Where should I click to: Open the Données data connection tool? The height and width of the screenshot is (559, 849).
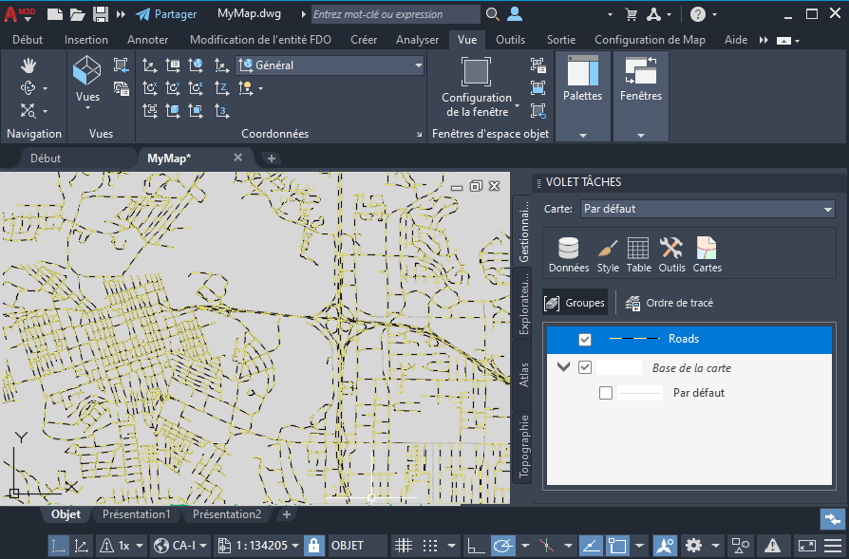coord(568,254)
